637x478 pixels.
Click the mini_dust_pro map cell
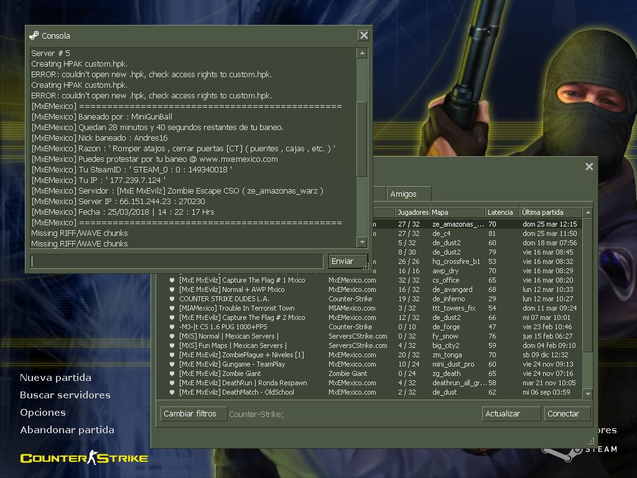point(453,364)
